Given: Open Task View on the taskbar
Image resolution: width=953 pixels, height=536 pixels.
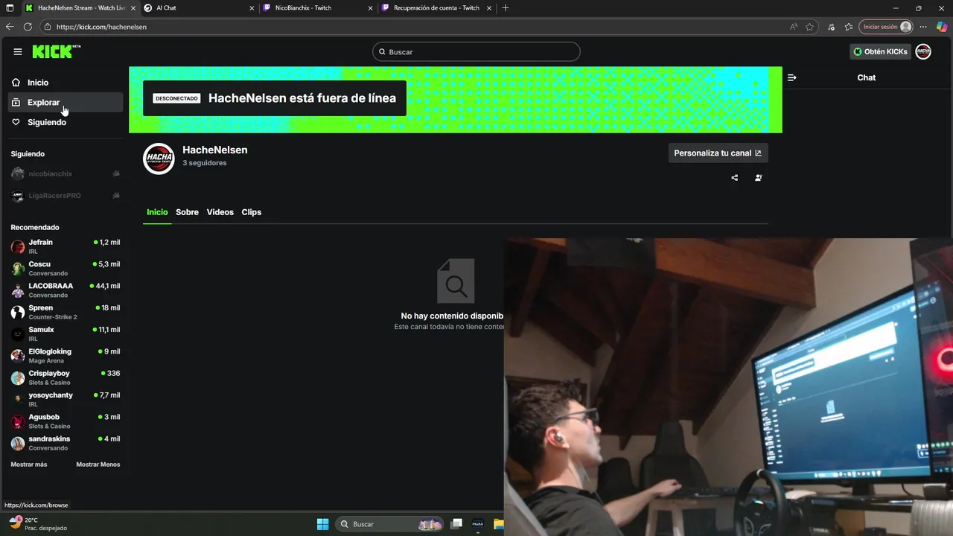Looking at the screenshot, I should coord(456,524).
